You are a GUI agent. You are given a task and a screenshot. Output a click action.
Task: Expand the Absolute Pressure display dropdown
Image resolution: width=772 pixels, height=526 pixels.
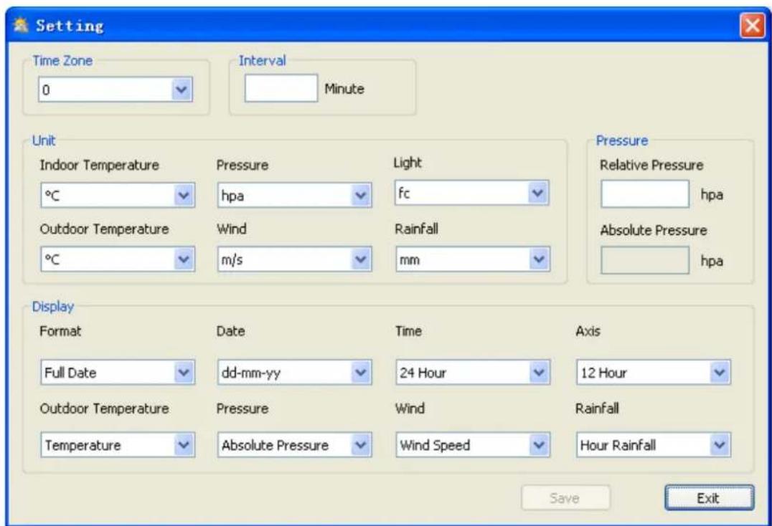(x=362, y=445)
